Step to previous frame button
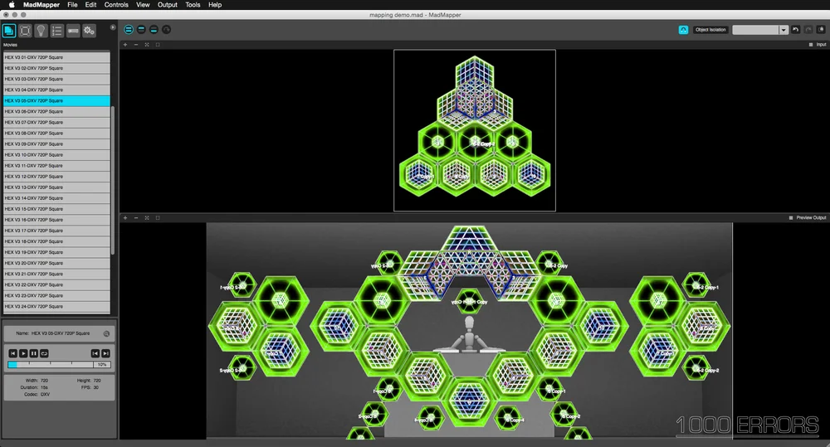Screen dimensions: 830x447 point(95,353)
